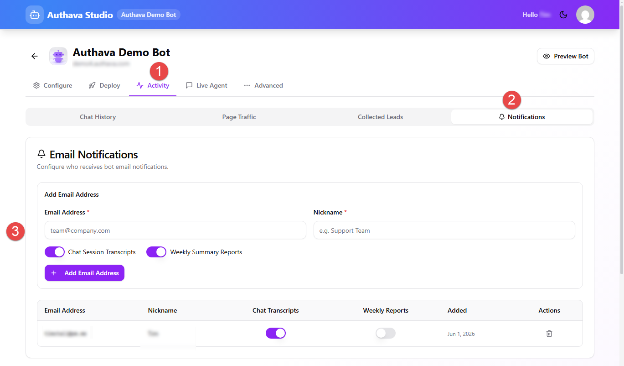The width and height of the screenshot is (624, 366).
Task: Enable Weekly Reports toggle in the table row
Action: [386, 333]
